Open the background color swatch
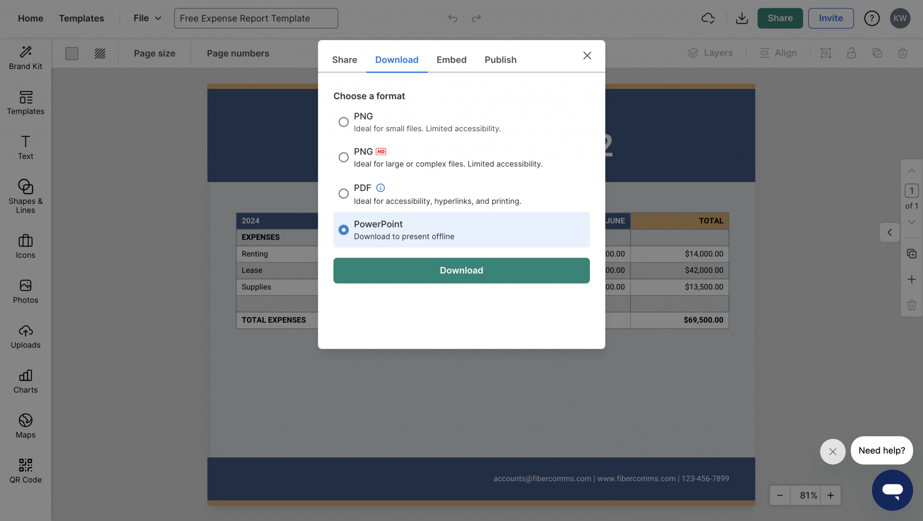The width and height of the screenshot is (923, 521). coord(72,53)
